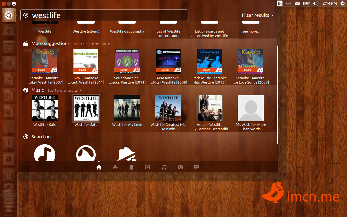Open List of Westlife concert tours
The height and width of the screenshot is (217, 347).
point(168,33)
